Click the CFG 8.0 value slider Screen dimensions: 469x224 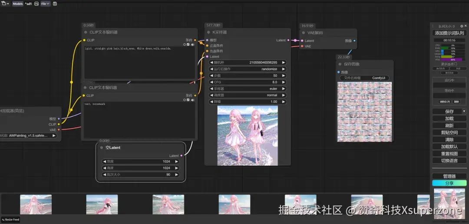pos(248,82)
